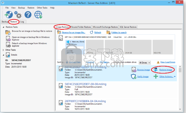This screenshot has width=186, height=113.
Task: Click the Folders to search icon
Action: point(108,32)
